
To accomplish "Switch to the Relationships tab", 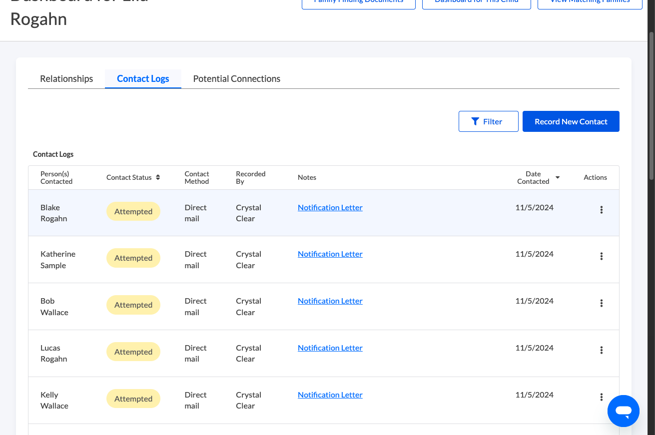I will point(66,79).
